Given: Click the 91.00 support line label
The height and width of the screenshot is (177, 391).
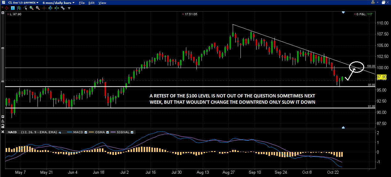Looking at the screenshot, I should pyautogui.click(x=372, y=106).
